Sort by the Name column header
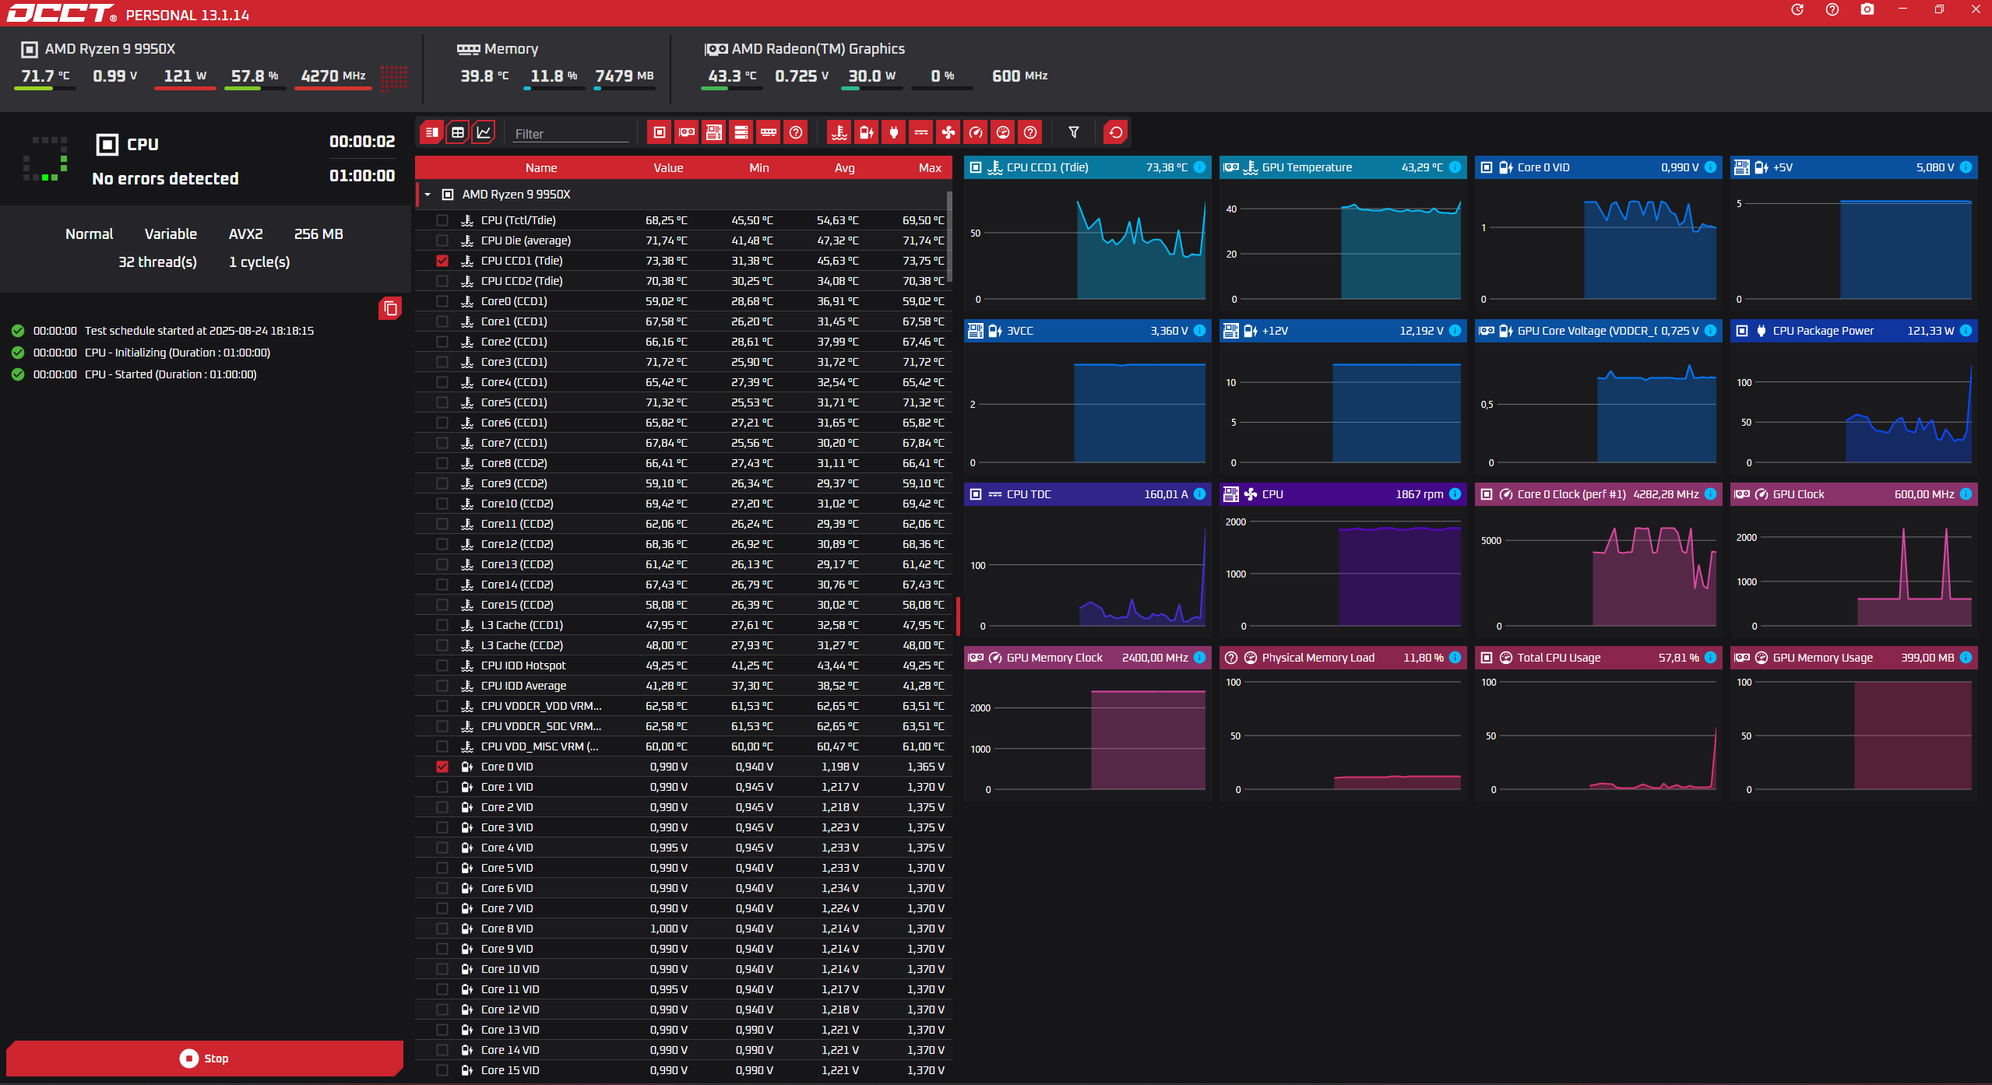The image size is (1992, 1085). point(540,168)
